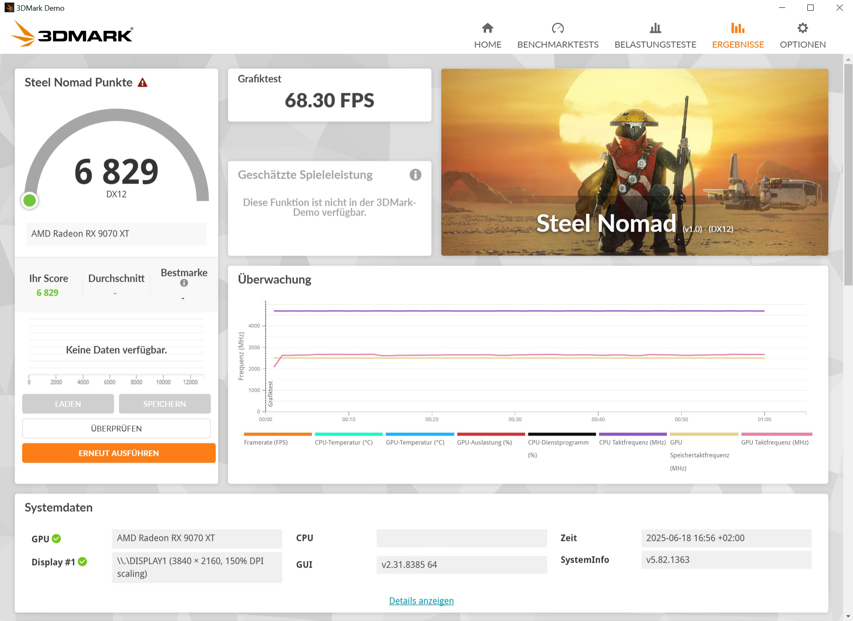Click the stress test bar chart icon
Viewport: 853px width, 621px height.
(x=655, y=28)
